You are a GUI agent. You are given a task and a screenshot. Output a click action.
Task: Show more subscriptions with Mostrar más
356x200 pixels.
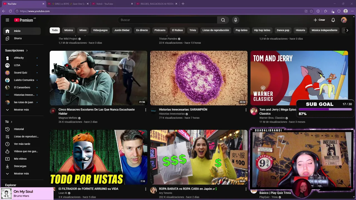(x=22, y=110)
